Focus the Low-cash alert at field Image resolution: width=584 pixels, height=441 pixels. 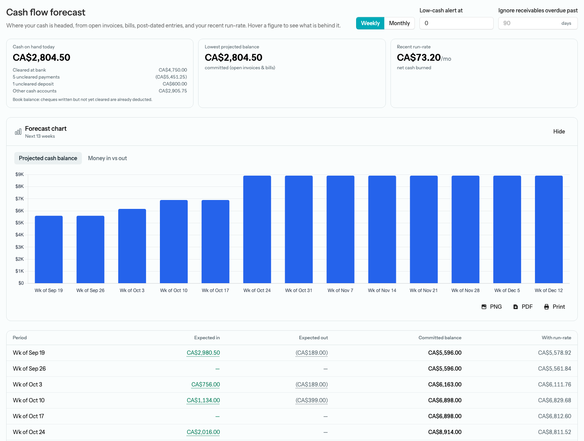pyautogui.click(x=457, y=23)
